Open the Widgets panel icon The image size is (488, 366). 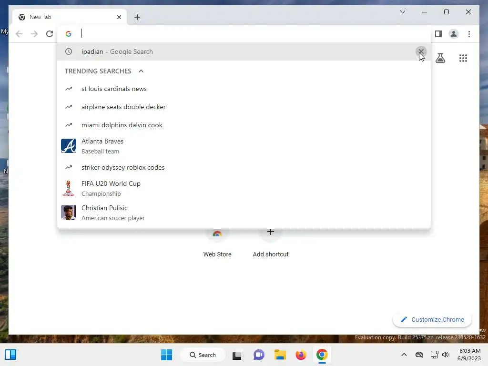[x=10, y=355]
